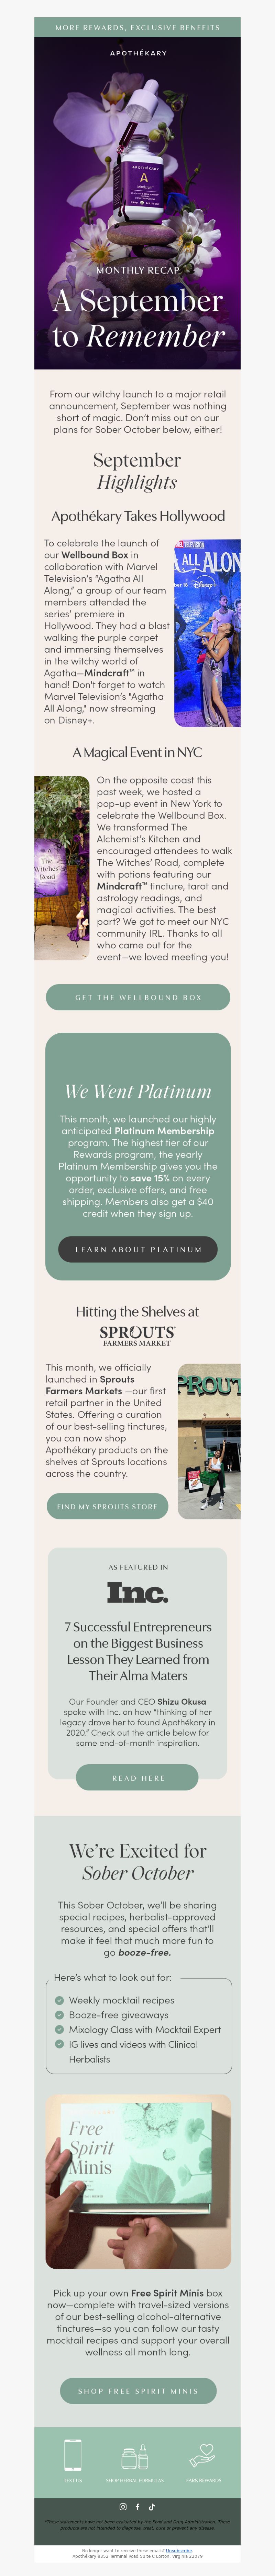The height and width of the screenshot is (2576, 275).
Task: Click Learn About Platinum button
Action: (x=138, y=1249)
